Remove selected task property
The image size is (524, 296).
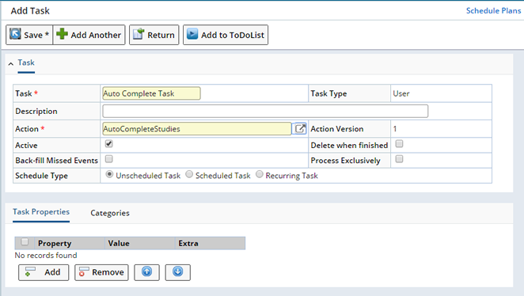tap(101, 272)
